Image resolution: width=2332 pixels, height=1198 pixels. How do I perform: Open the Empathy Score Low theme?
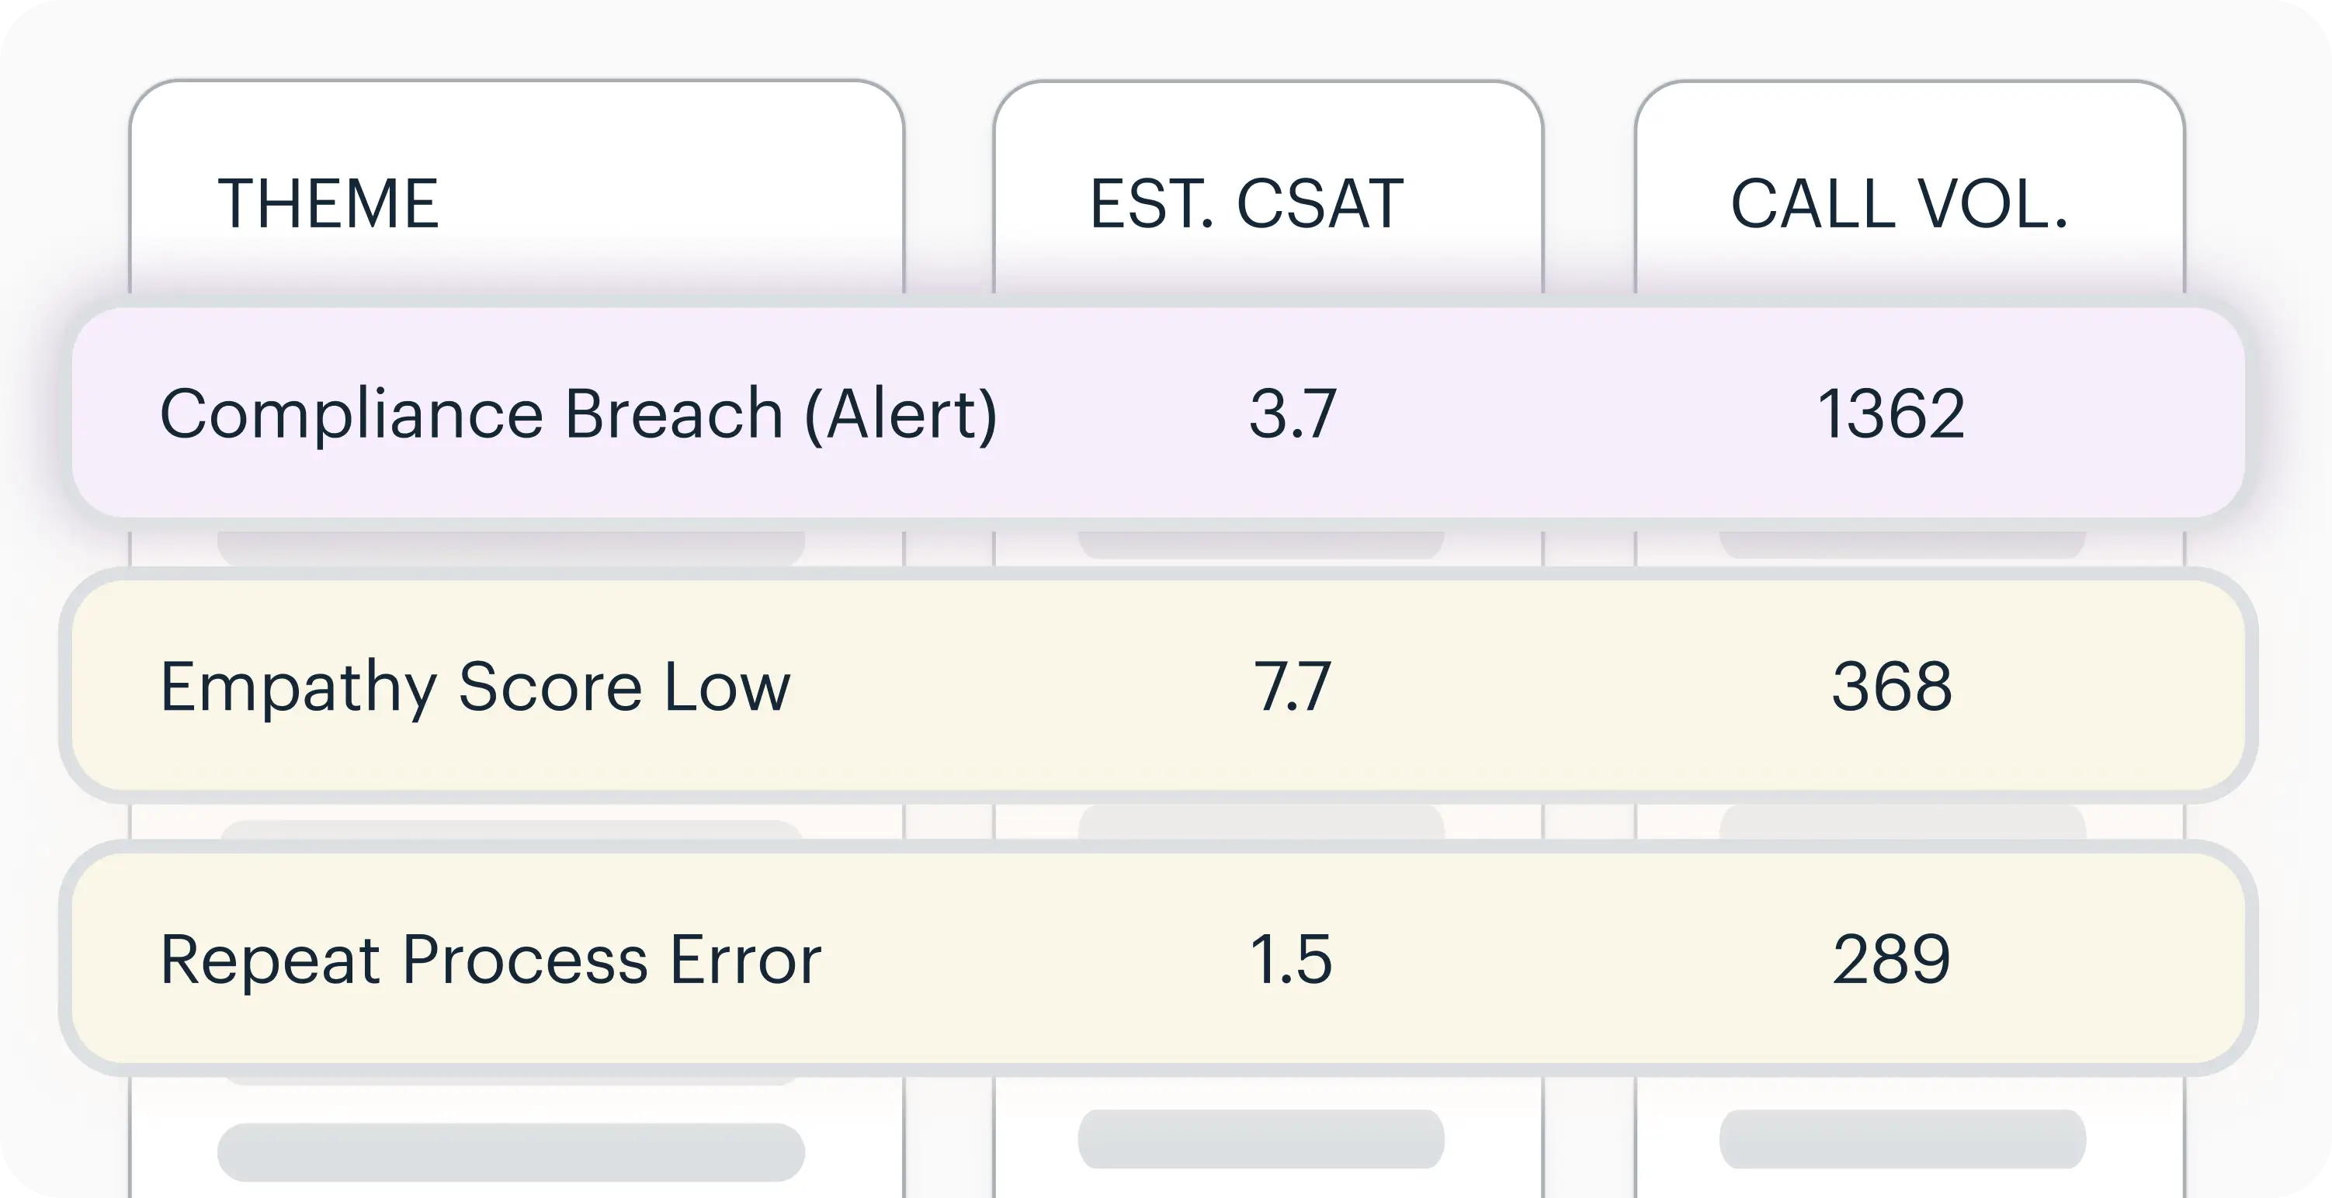[x=475, y=687]
